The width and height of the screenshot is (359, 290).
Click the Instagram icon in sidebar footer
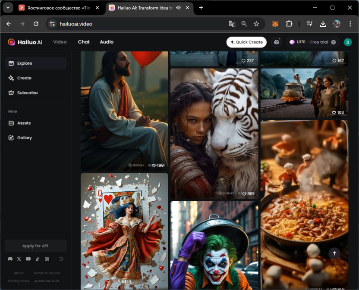[x=47, y=259]
